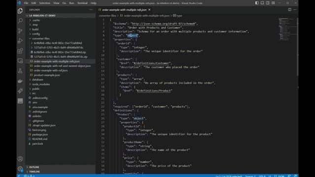Open the Explorer view in activity bar
The height and width of the screenshot is (177, 315).
pos(20,11)
